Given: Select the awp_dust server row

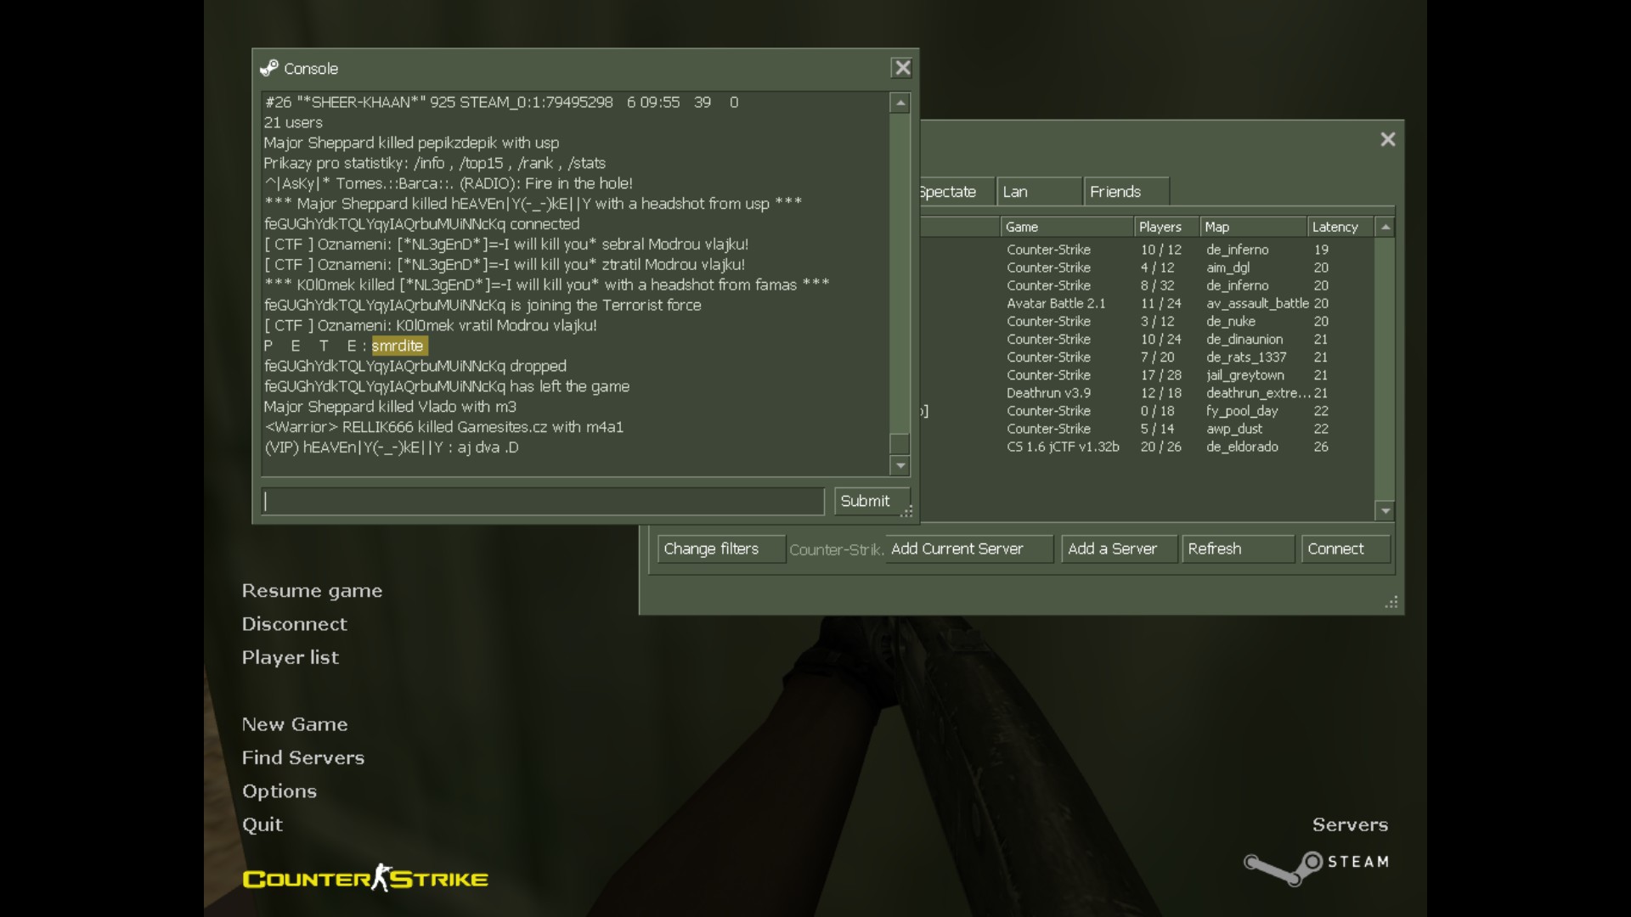Looking at the screenshot, I should (1147, 429).
